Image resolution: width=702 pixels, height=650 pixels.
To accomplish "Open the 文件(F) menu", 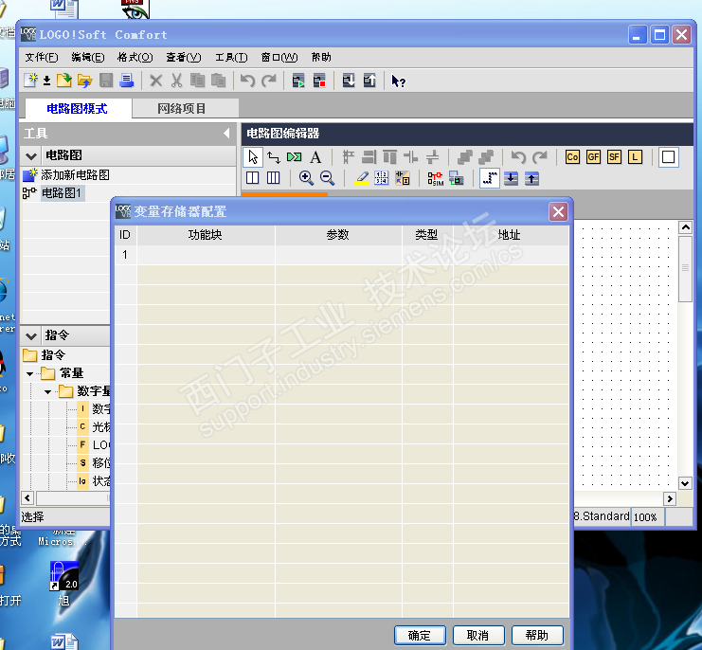I will click(41, 57).
